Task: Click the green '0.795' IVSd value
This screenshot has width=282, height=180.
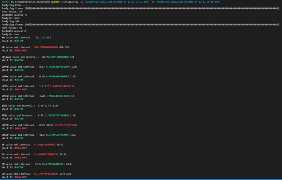Action: point(48,106)
